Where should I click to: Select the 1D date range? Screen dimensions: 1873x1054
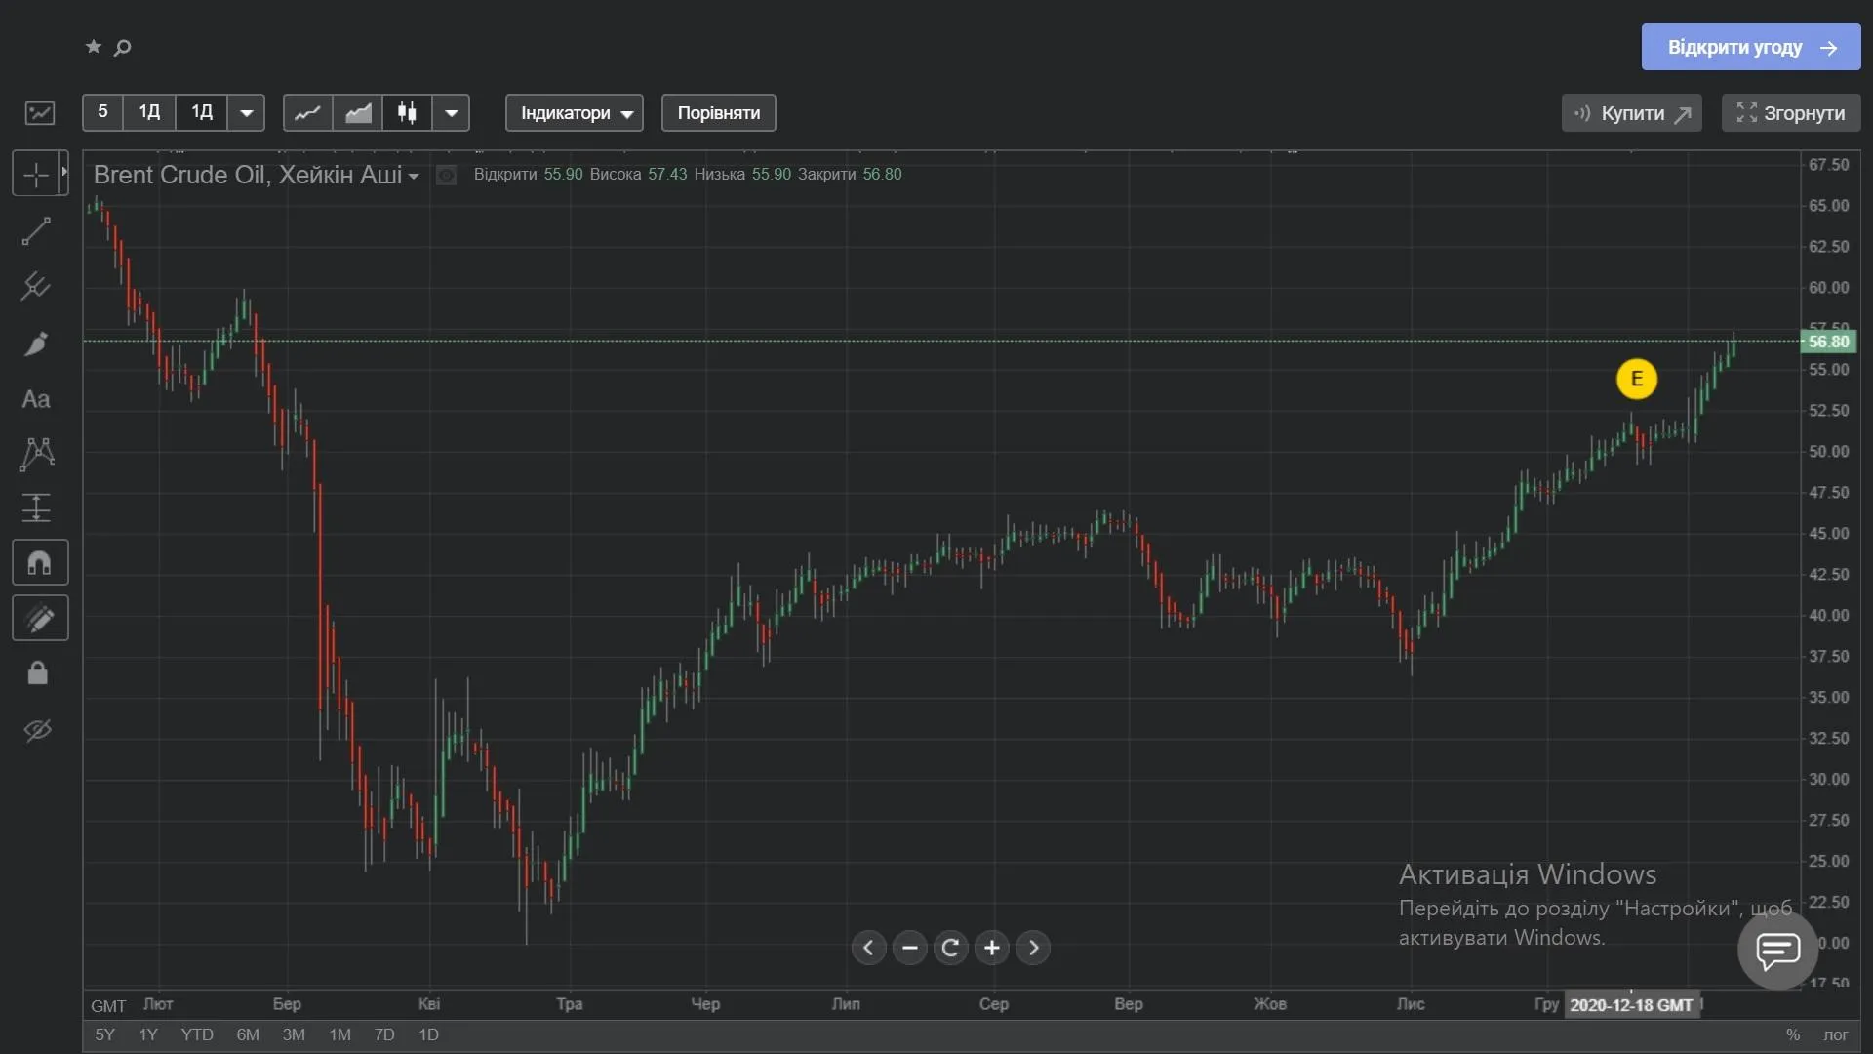pos(428,1034)
